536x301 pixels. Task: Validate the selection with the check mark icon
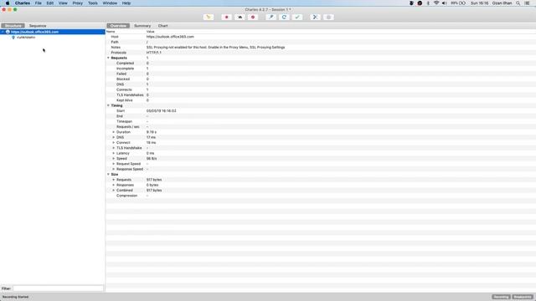297,17
